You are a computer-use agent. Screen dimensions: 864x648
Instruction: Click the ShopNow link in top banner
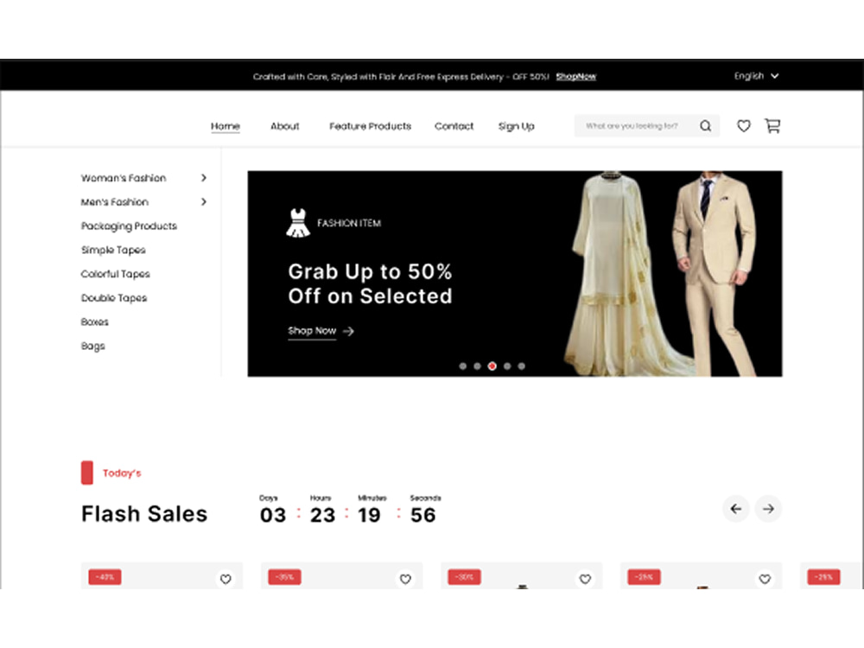(x=575, y=77)
